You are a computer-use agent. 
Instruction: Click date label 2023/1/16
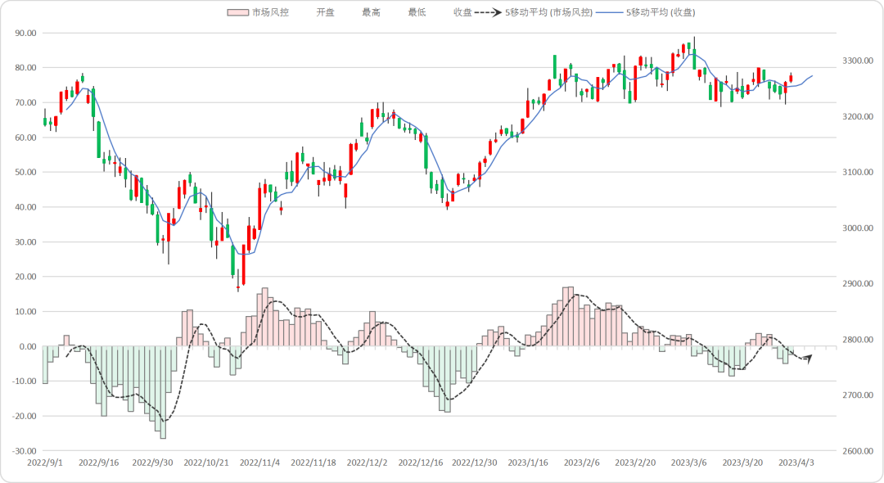[528, 463]
